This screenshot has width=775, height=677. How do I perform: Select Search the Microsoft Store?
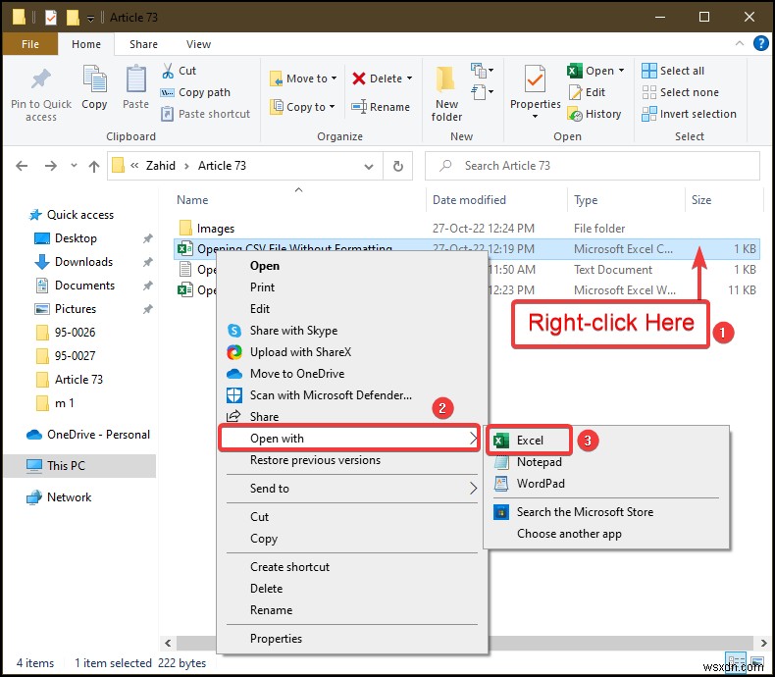[x=585, y=512]
